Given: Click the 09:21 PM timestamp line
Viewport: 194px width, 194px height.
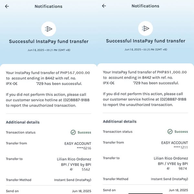Looking at the screenshot, I should click(48, 50).
